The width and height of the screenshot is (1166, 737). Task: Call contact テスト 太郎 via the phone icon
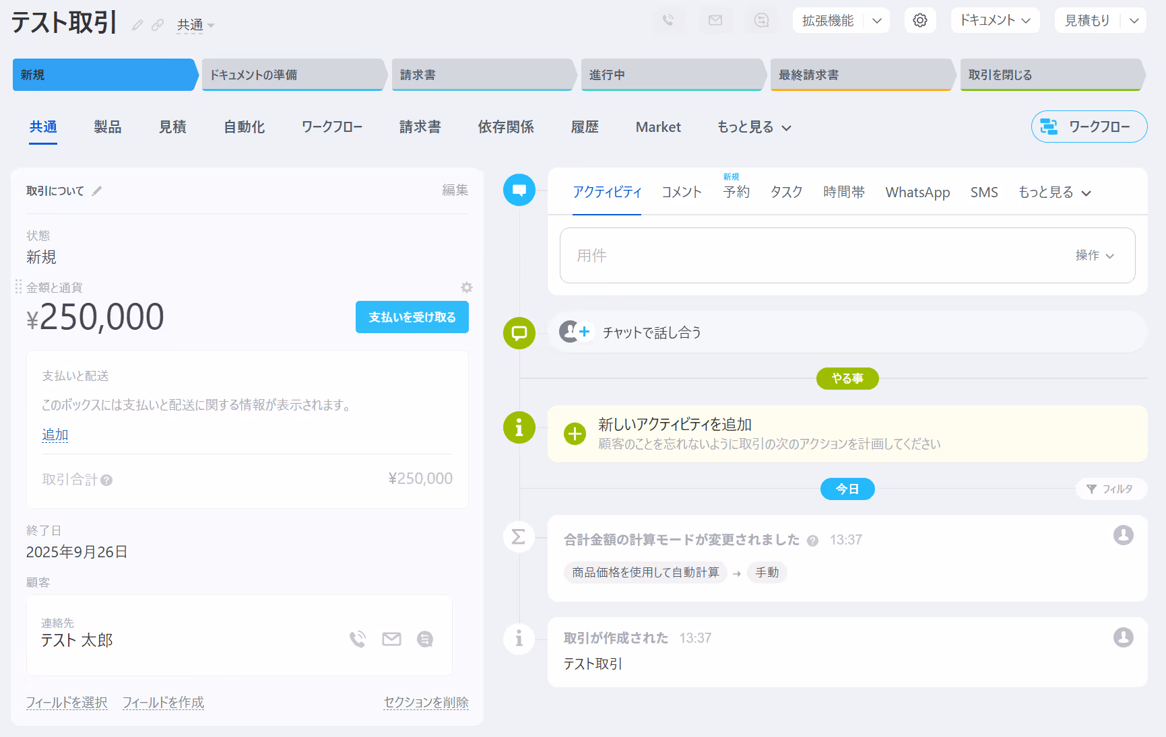pyautogui.click(x=358, y=639)
